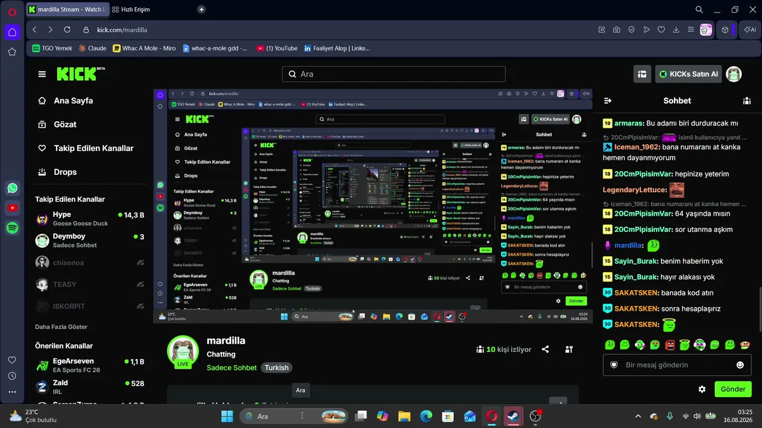Viewport: 762px width, 428px height.
Task: Click the Opera AI button
Action: pos(749,30)
